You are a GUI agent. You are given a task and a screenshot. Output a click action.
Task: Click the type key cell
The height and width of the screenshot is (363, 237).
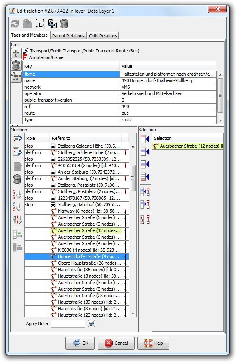click(x=72, y=120)
